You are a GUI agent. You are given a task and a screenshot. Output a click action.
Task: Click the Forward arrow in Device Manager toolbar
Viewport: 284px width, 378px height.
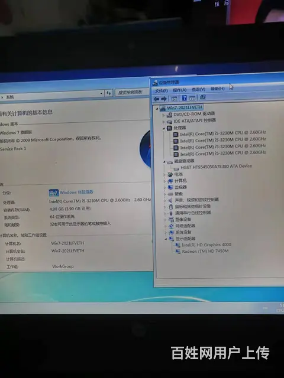(164, 99)
